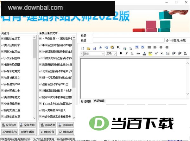
Task: Align text to the left
Action: pyautogui.click(x=155, y=47)
